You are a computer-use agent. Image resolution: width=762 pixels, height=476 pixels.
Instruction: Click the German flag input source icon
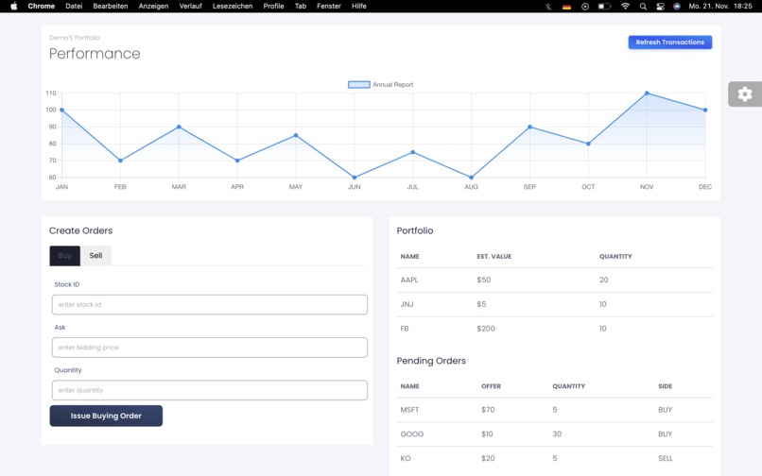(x=566, y=7)
